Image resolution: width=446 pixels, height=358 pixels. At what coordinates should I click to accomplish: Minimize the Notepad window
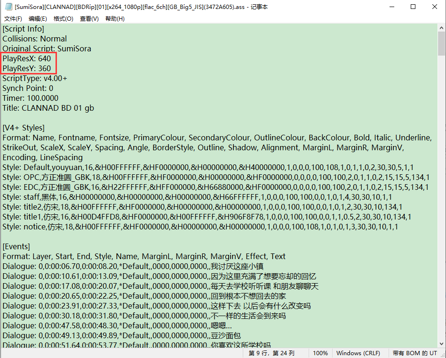point(392,7)
